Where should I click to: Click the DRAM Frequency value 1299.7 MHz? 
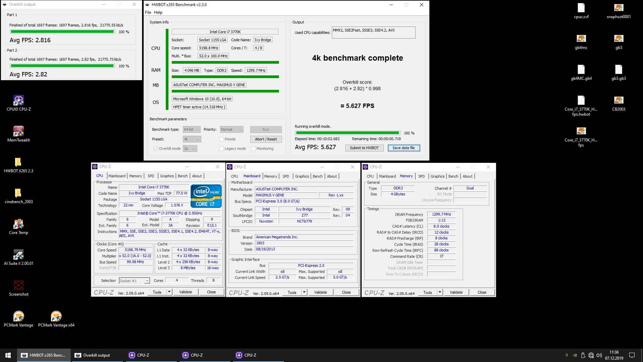click(441, 214)
